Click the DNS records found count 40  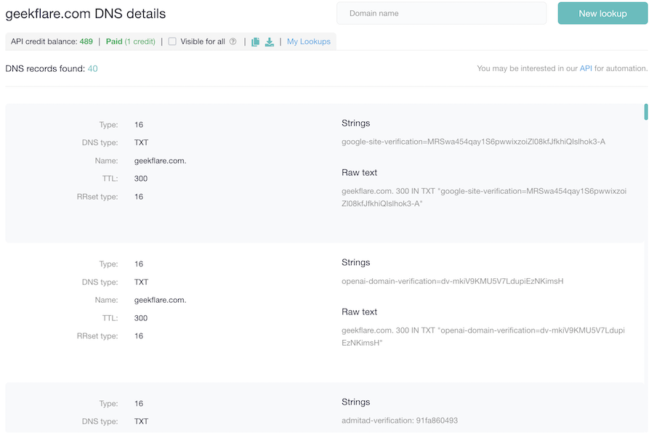[x=92, y=69]
